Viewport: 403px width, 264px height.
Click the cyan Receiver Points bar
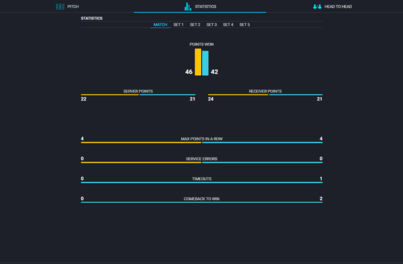click(296, 94)
